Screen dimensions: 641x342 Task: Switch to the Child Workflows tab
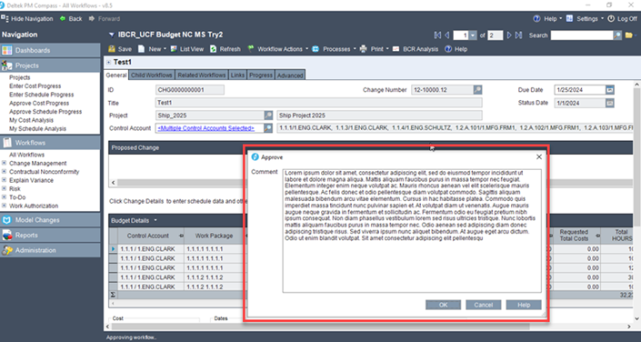click(152, 75)
